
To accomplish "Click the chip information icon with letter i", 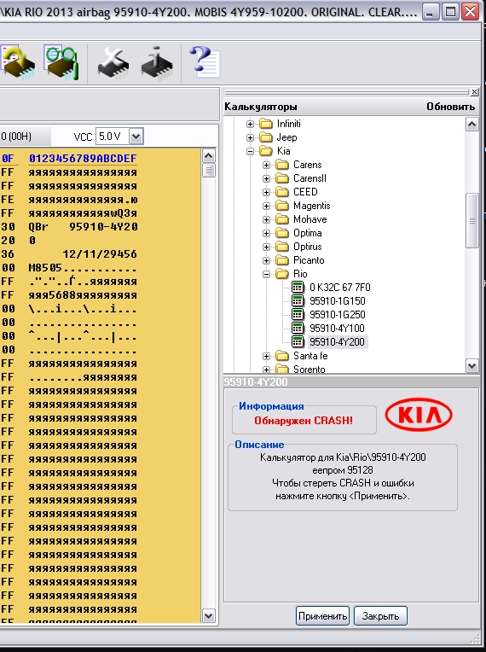I will click(x=157, y=63).
